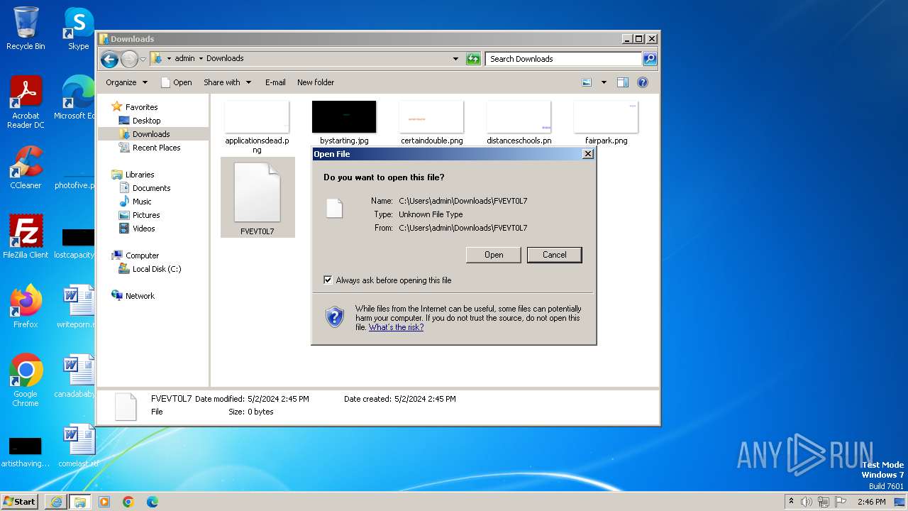Open recent pages dropdown arrow
908x511 pixels.
click(x=143, y=59)
